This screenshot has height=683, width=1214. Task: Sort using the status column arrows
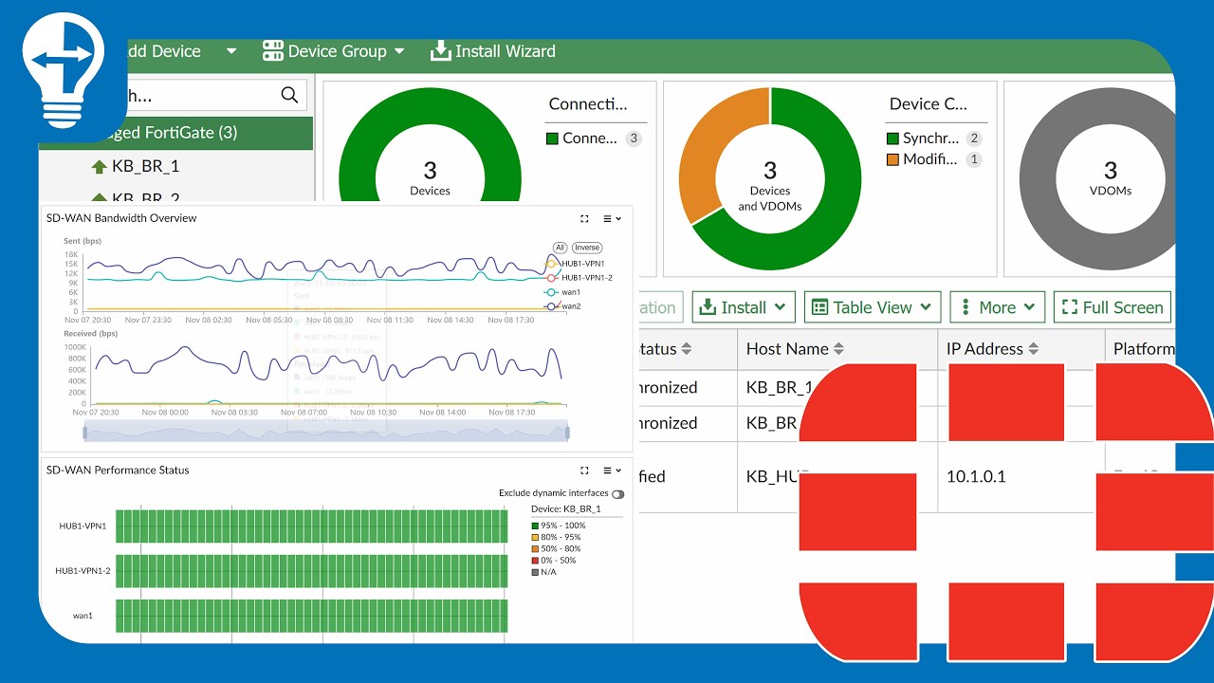tap(687, 349)
